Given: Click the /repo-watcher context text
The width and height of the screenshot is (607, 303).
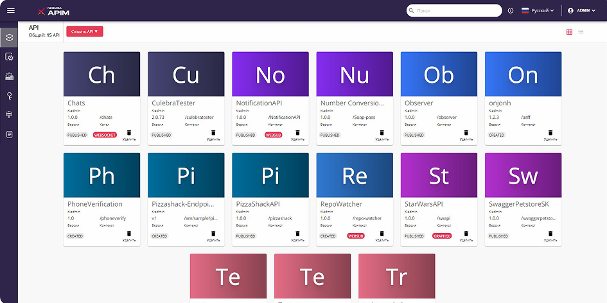Looking at the screenshot, I should [x=367, y=218].
